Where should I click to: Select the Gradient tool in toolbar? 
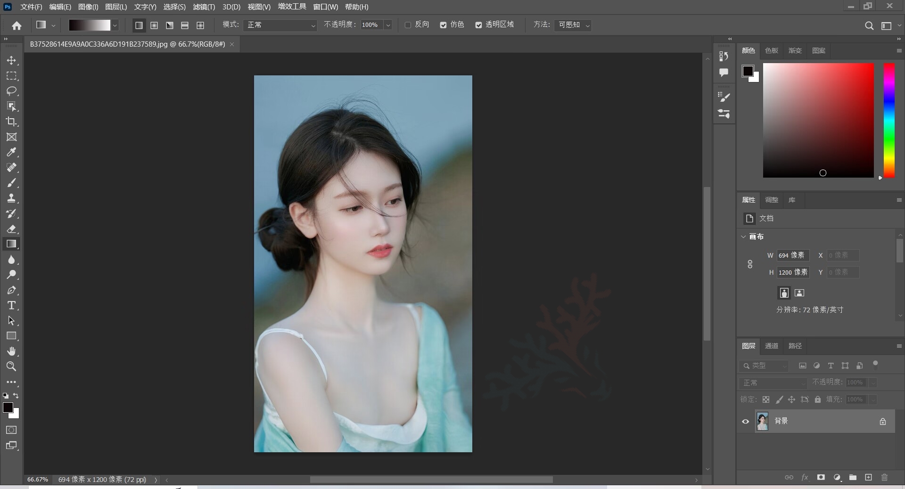tap(11, 244)
